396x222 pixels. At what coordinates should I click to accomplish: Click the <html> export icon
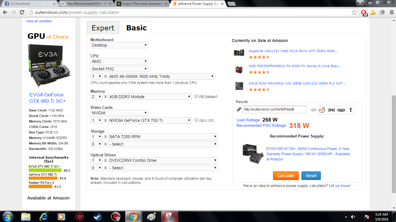341,110
